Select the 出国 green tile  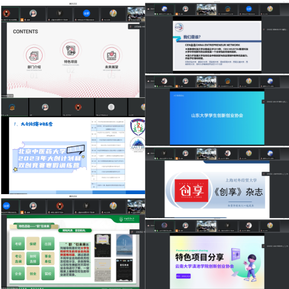(48, 244)
